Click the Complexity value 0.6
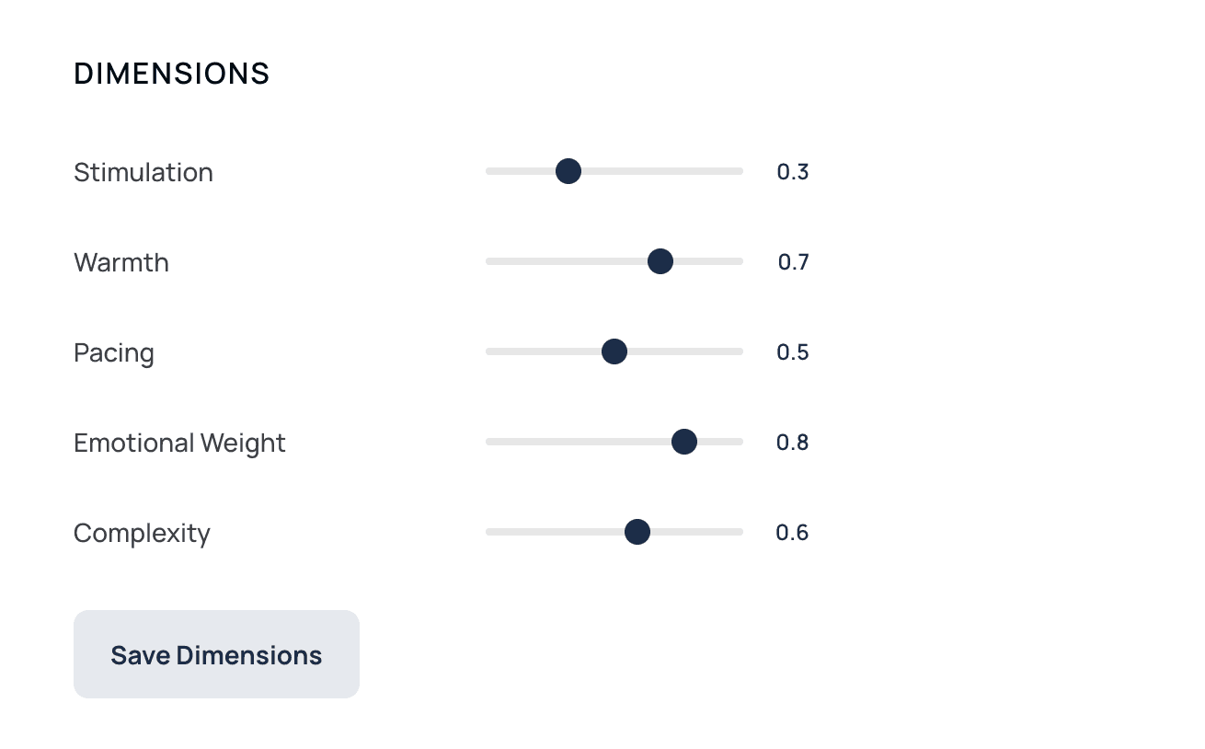 click(793, 533)
